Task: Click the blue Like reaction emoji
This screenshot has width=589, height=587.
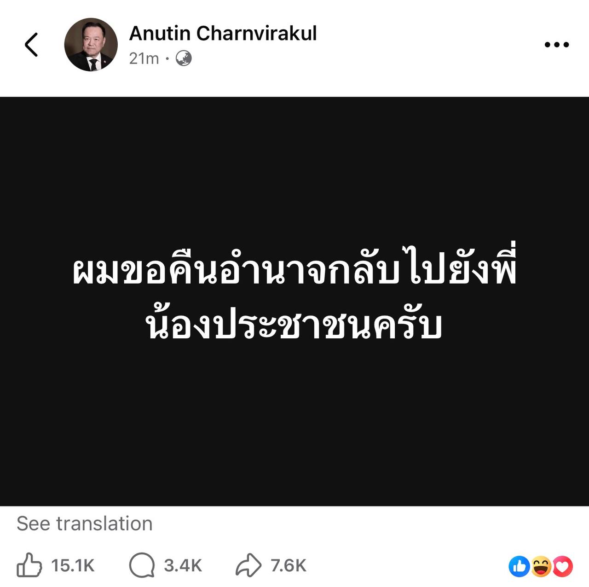Action: (520, 566)
